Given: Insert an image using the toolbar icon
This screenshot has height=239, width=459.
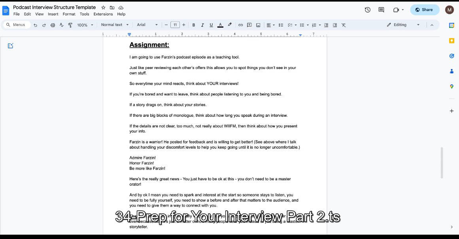Looking at the screenshot, I should click(258, 24).
